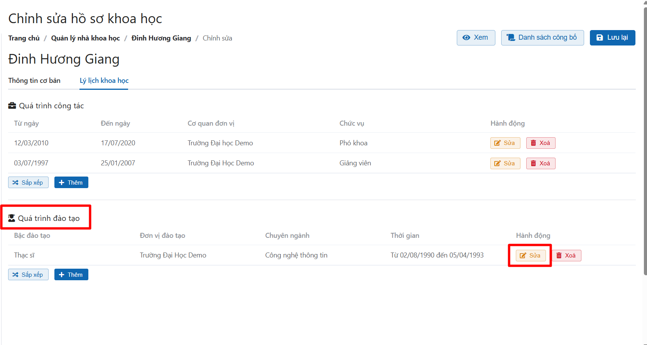Switch to Thông tin cơ bản tab
Screen dimensions: 647x345
tap(34, 81)
